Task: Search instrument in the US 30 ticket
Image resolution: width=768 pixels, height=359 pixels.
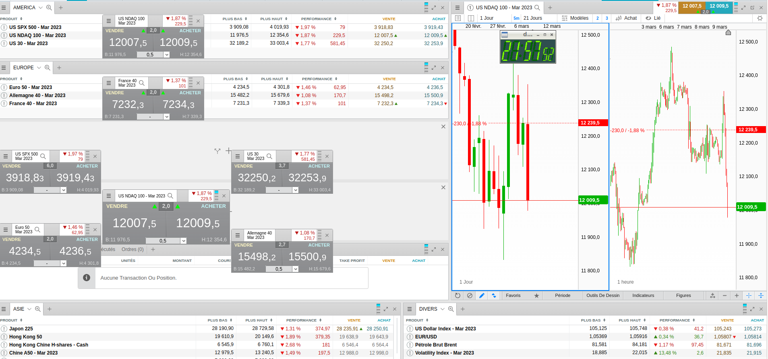Action: pyautogui.click(x=269, y=156)
